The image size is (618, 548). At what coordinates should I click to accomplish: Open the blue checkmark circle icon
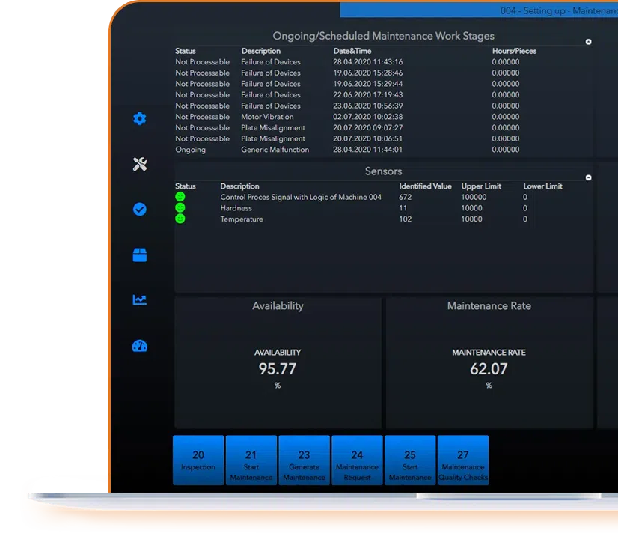click(139, 210)
